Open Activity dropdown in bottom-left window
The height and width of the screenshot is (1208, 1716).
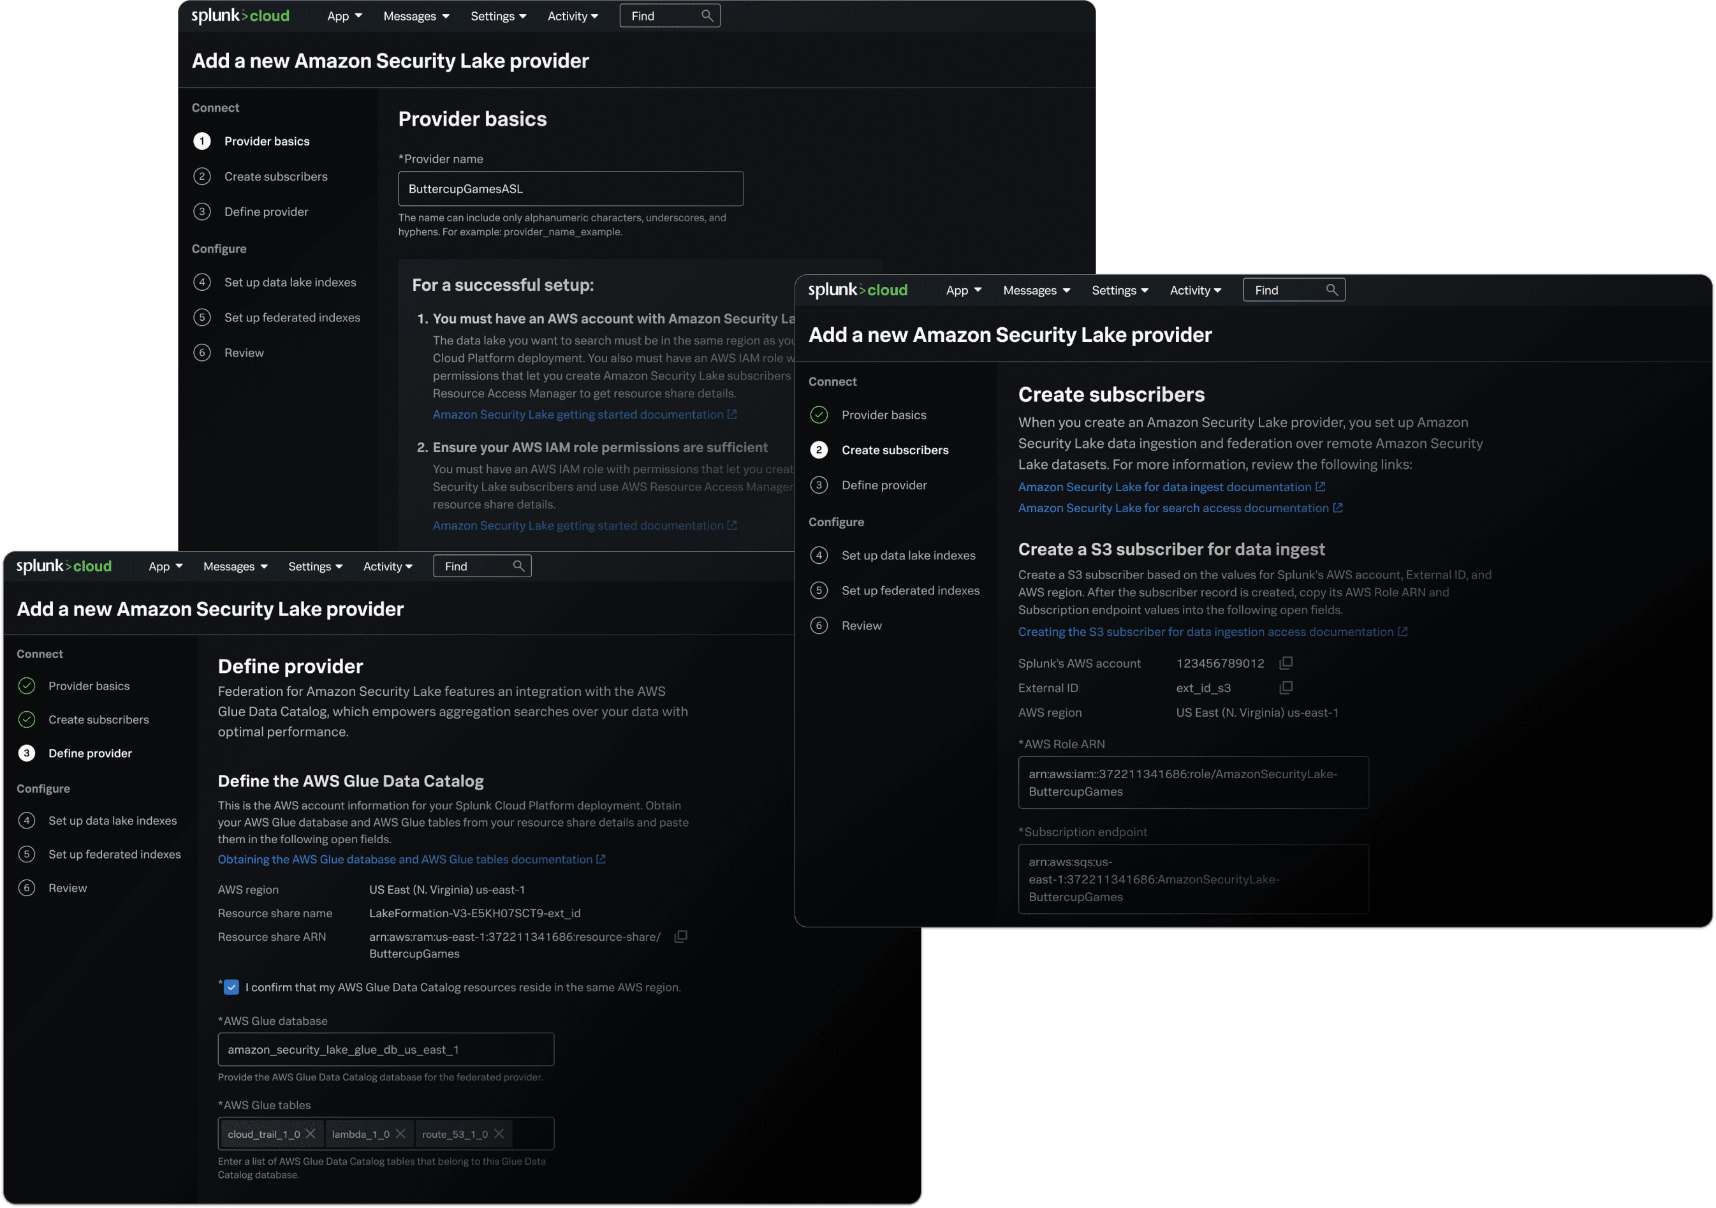tap(387, 566)
